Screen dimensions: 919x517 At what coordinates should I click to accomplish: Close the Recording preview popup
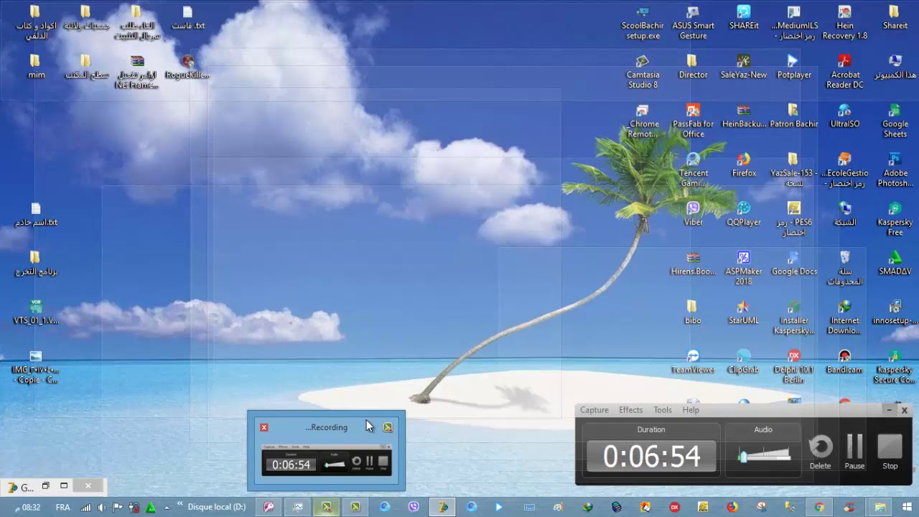[x=264, y=427]
